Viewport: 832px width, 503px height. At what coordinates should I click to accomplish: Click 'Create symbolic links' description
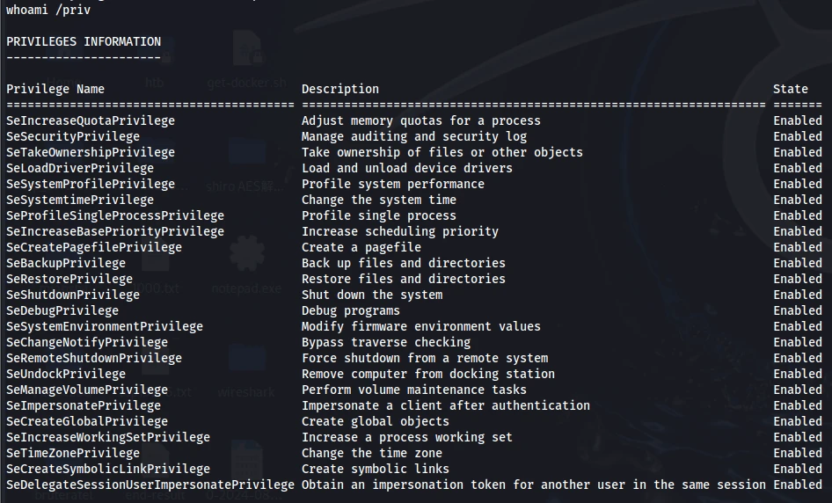376,469
